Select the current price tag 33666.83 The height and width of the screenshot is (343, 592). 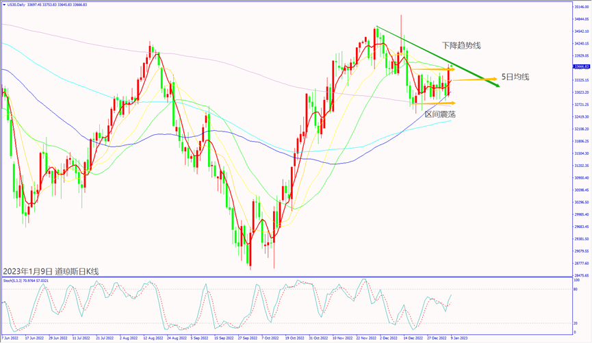pos(581,67)
